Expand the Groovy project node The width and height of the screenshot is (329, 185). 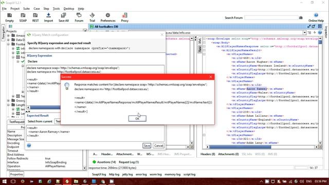(x=8, y=101)
